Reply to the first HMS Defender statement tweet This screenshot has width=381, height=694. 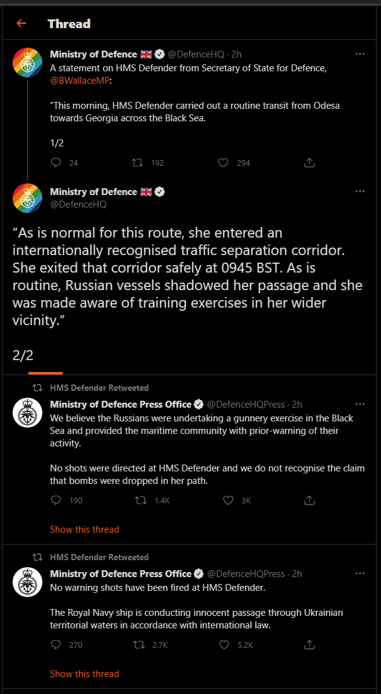pyautogui.click(x=56, y=163)
